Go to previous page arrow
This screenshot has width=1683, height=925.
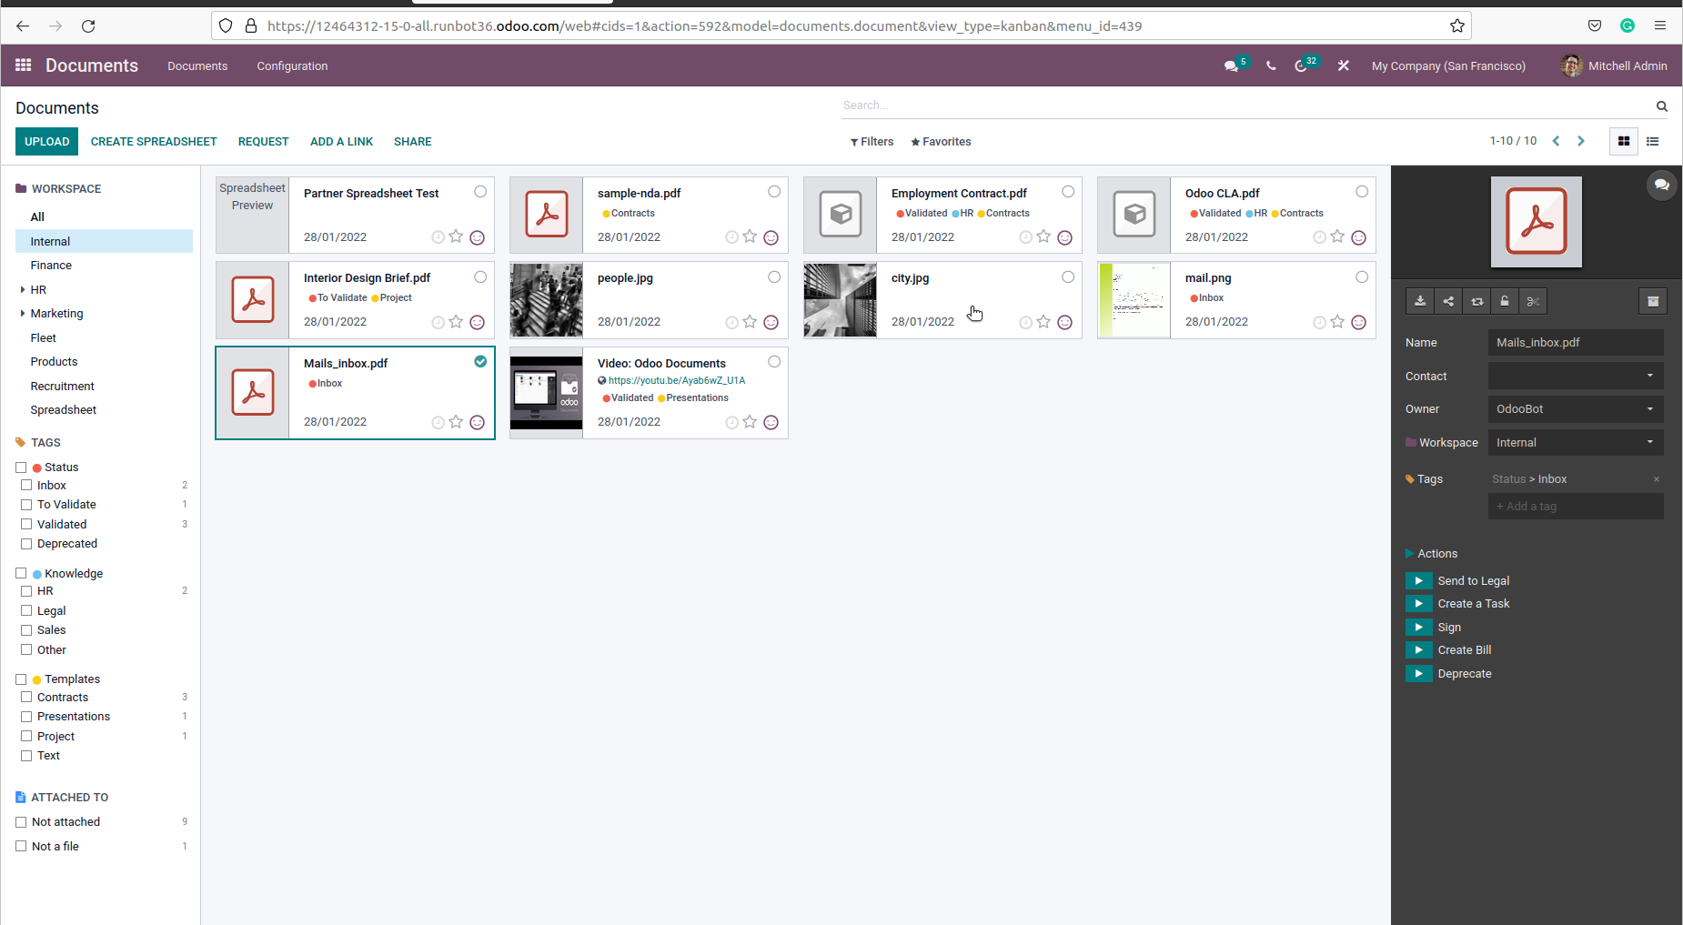point(1556,141)
